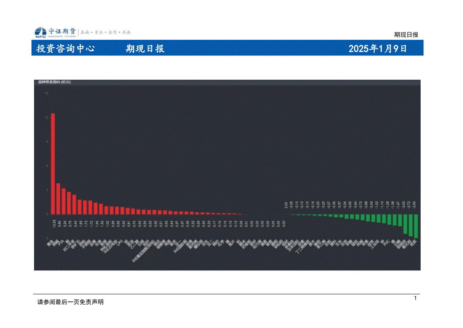Screen dimensions: 463x328
Task: Click the tallest red bar valued 12.55
Action: (53, 164)
